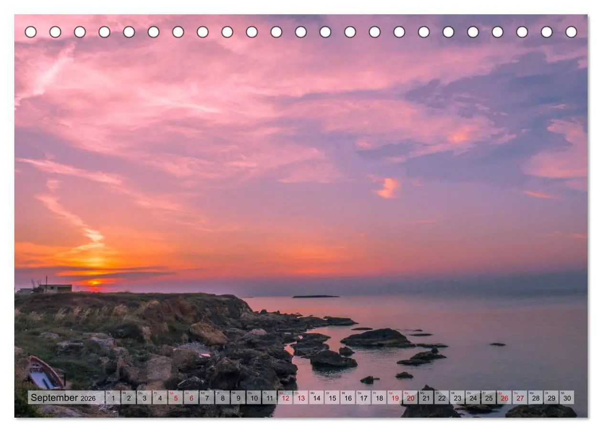Select Friday day 25 cell
The width and height of the screenshot is (602, 432).
point(488,398)
